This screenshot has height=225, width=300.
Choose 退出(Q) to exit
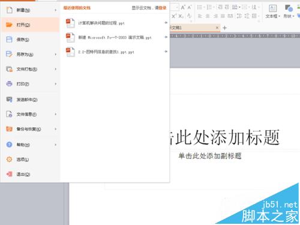pos(30,174)
